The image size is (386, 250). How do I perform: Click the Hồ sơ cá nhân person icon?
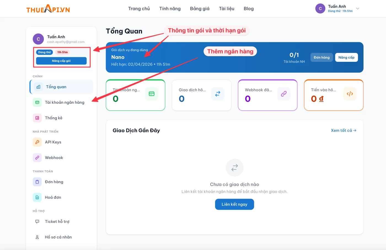pos(37,237)
